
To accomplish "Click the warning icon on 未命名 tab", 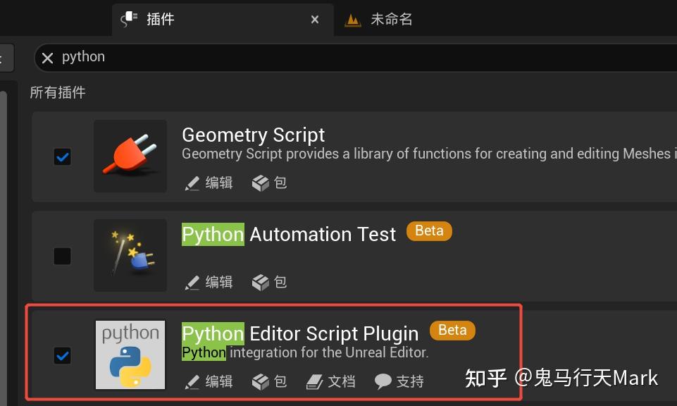I will coord(352,19).
